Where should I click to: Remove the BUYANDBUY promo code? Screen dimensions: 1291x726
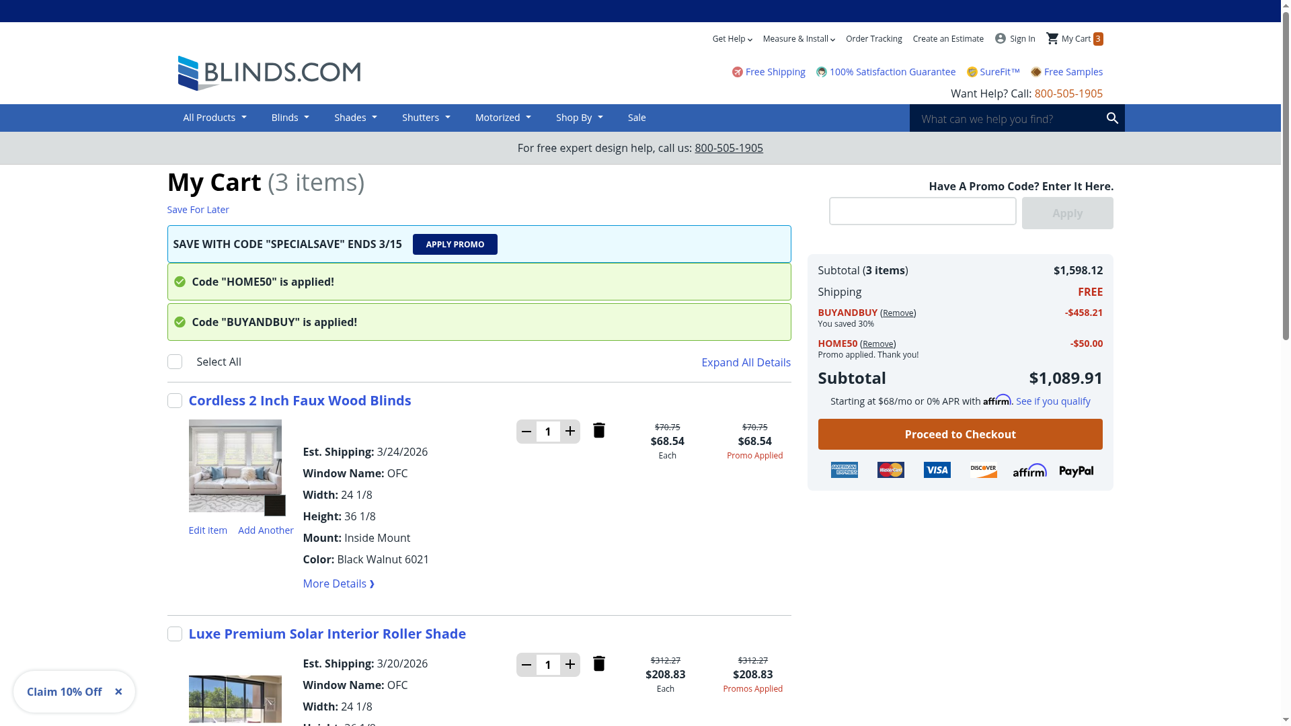pyautogui.click(x=898, y=313)
